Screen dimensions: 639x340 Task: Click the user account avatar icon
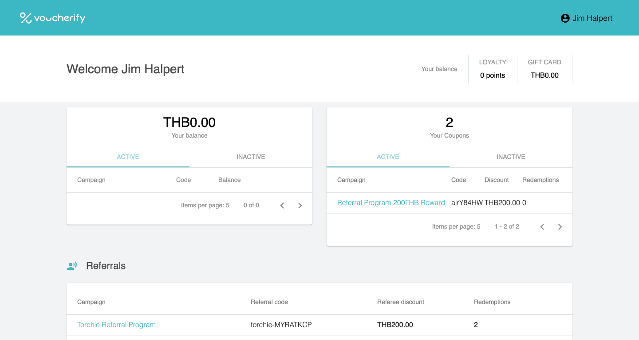tap(565, 18)
